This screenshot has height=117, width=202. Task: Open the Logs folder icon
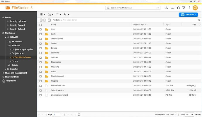pyautogui.click(x=47, y=29)
